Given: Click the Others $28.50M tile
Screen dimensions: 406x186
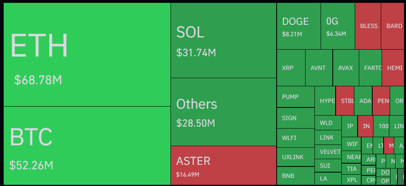Looking at the screenshot, I should click(223, 112).
